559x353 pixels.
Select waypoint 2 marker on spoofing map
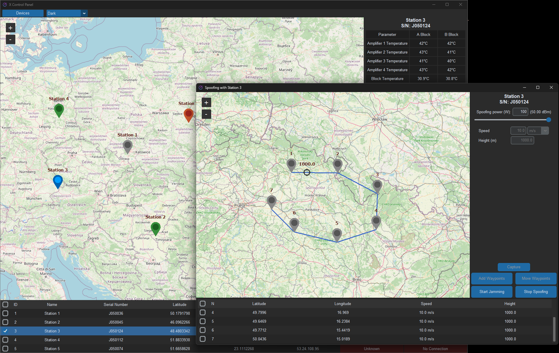point(338,165)
